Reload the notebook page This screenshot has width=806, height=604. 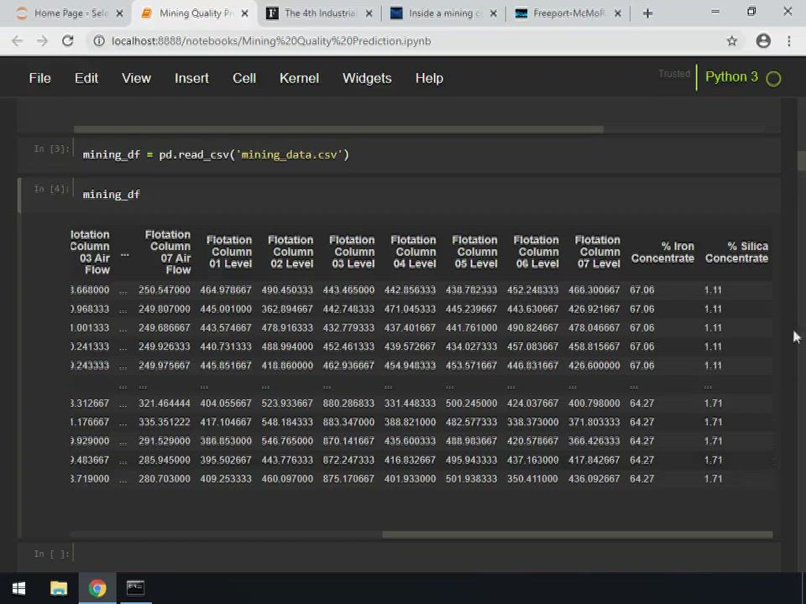pyautogui.click(x=67, y=41)
